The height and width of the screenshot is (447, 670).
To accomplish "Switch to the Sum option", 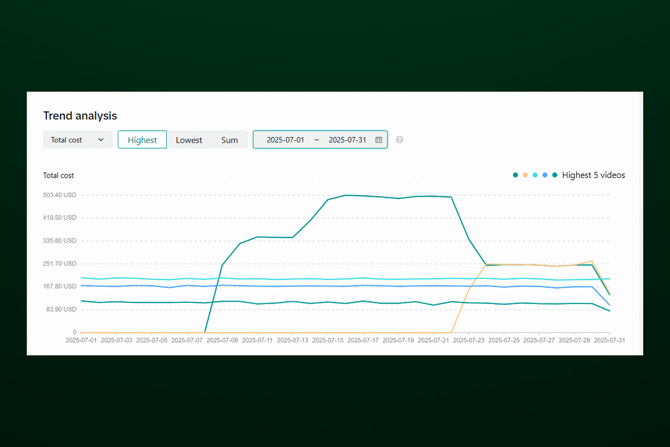I will [x=229, y=140].
